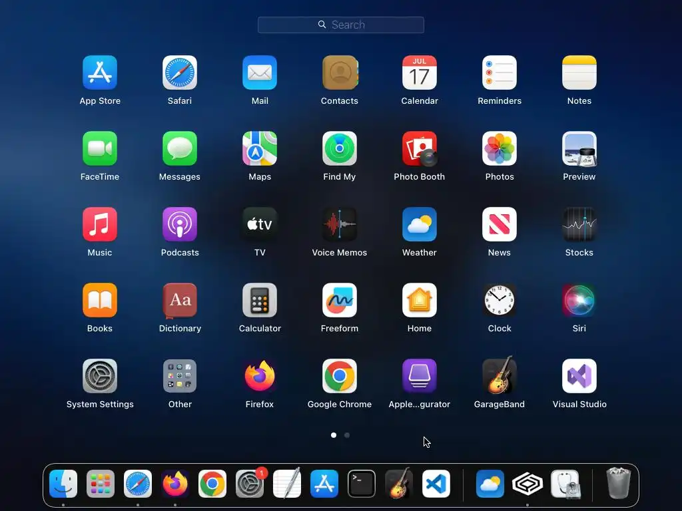Open the Trash in the Dock
The height and width of the screenshot is (511, 682).
[619, 483]
